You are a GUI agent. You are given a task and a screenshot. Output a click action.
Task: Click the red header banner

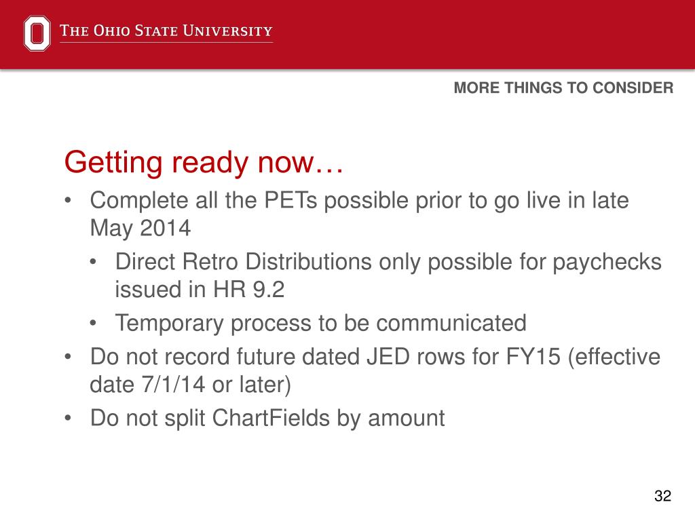pyautogui.click(x=347, y=35)
